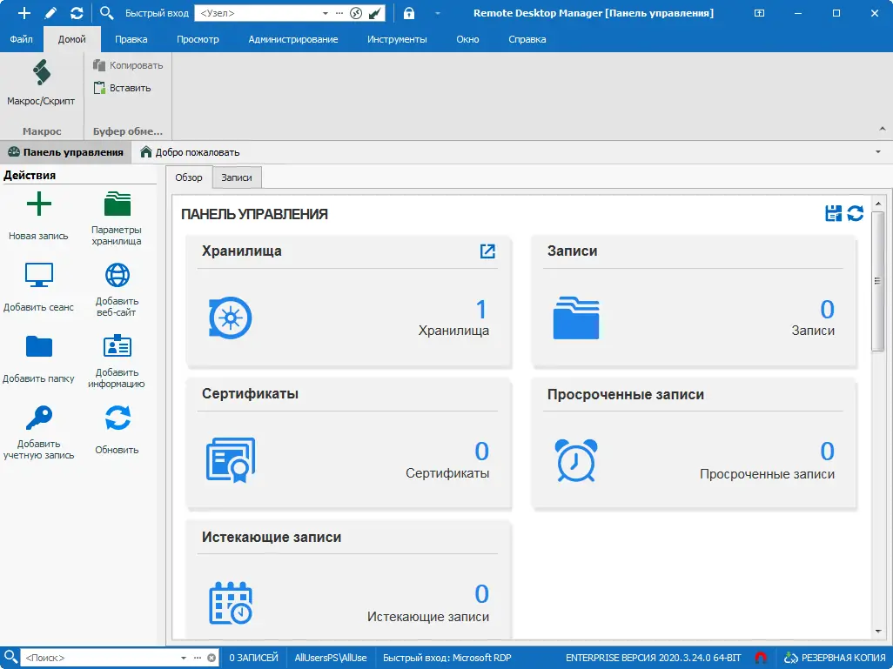
Task: Open the Администрирование ribbon tab
Action: tap(292, 39)
